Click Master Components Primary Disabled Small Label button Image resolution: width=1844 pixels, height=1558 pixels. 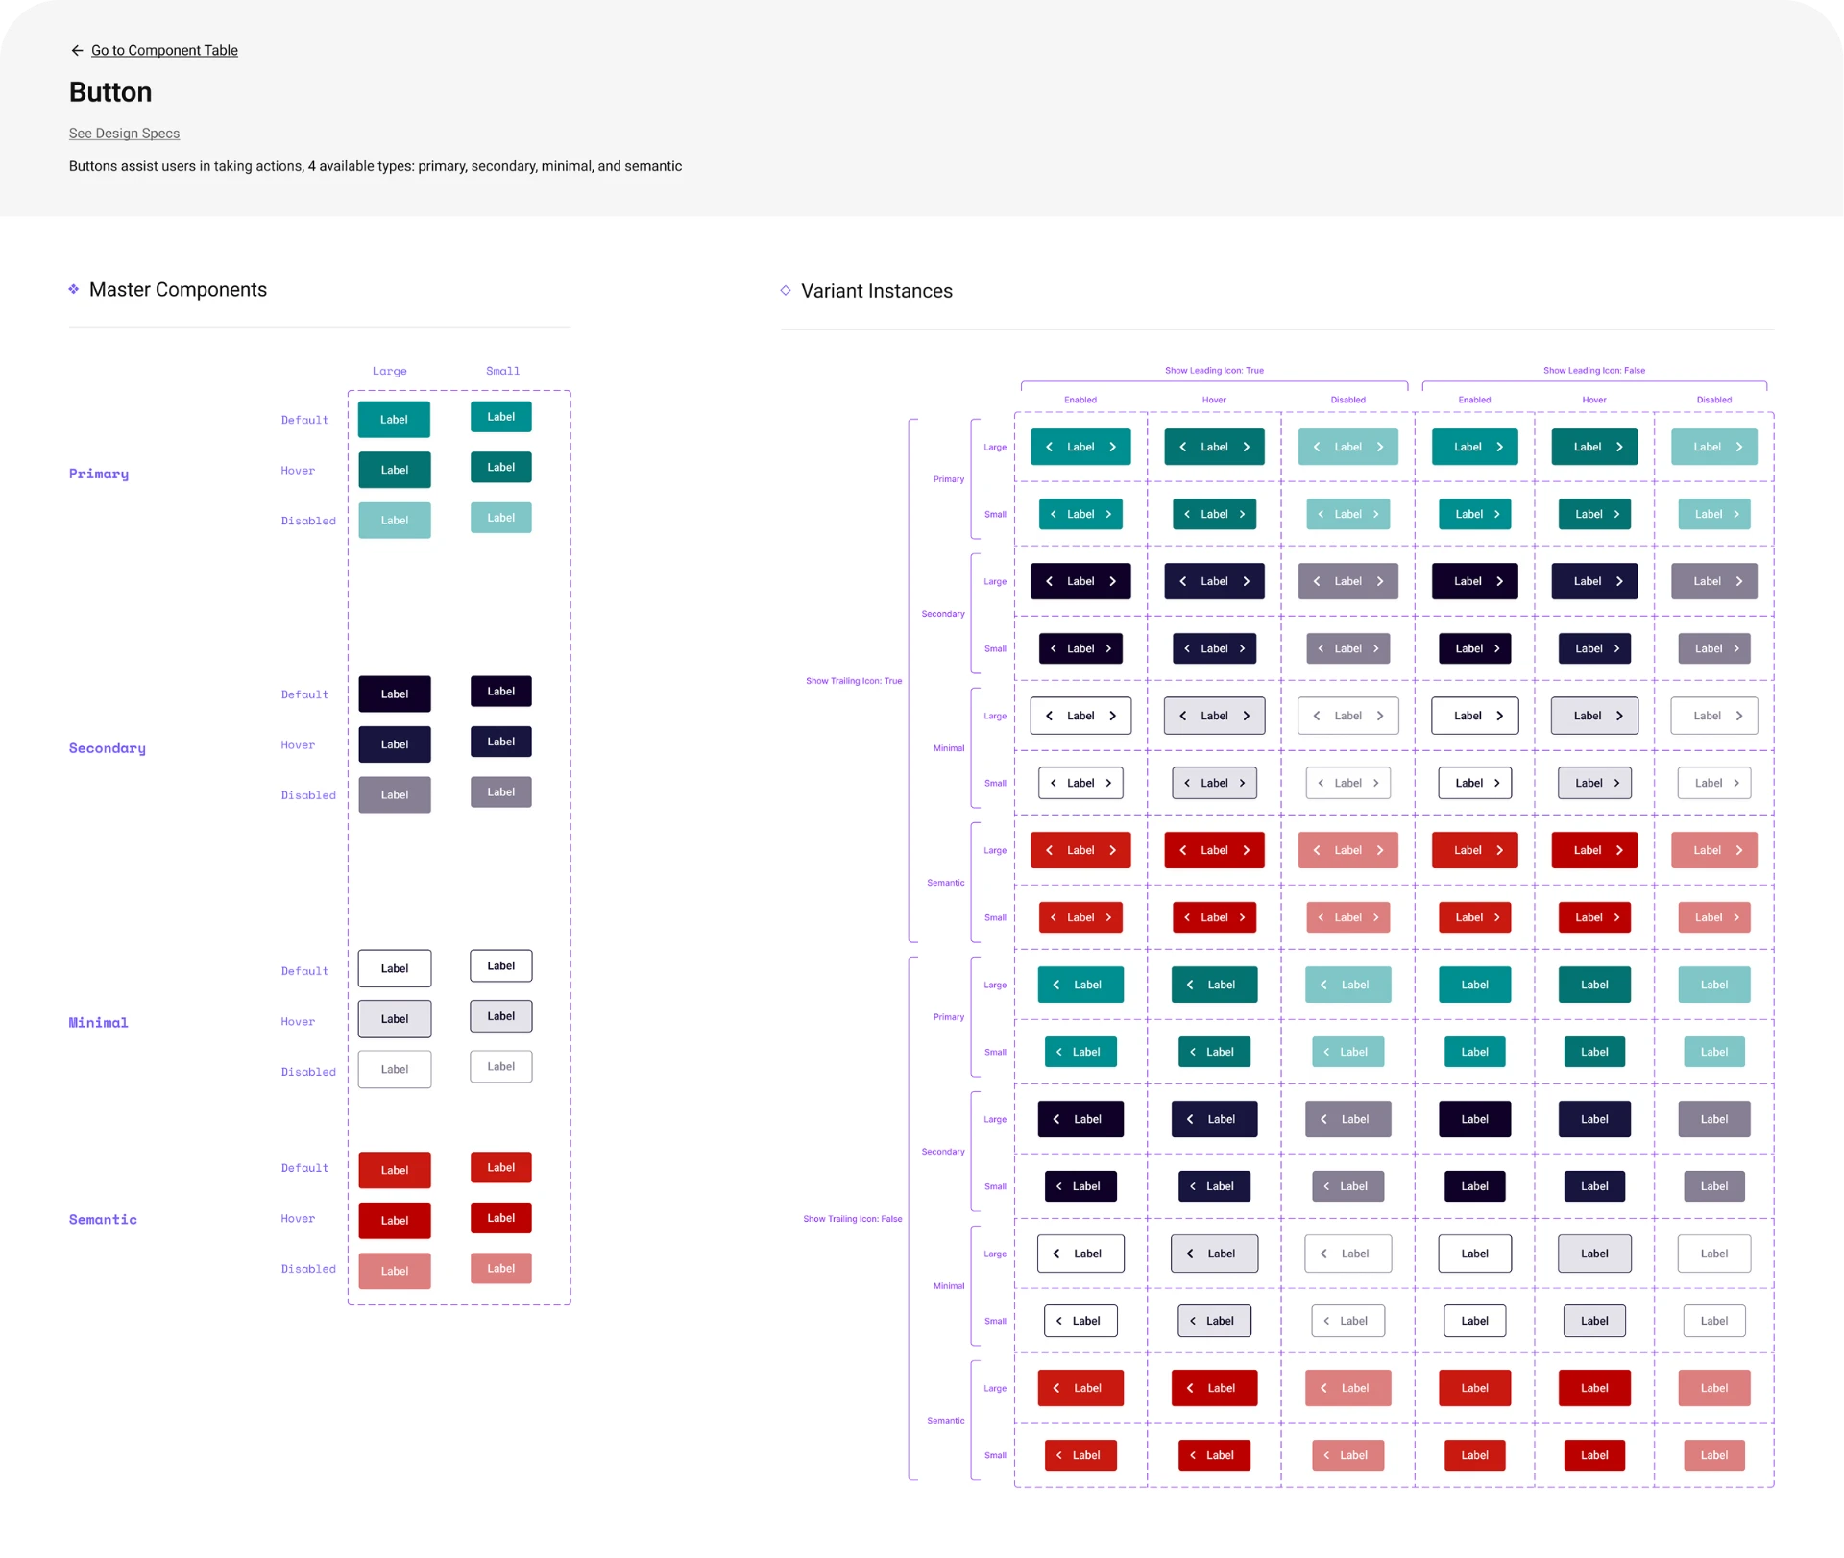tap(501, 518)
